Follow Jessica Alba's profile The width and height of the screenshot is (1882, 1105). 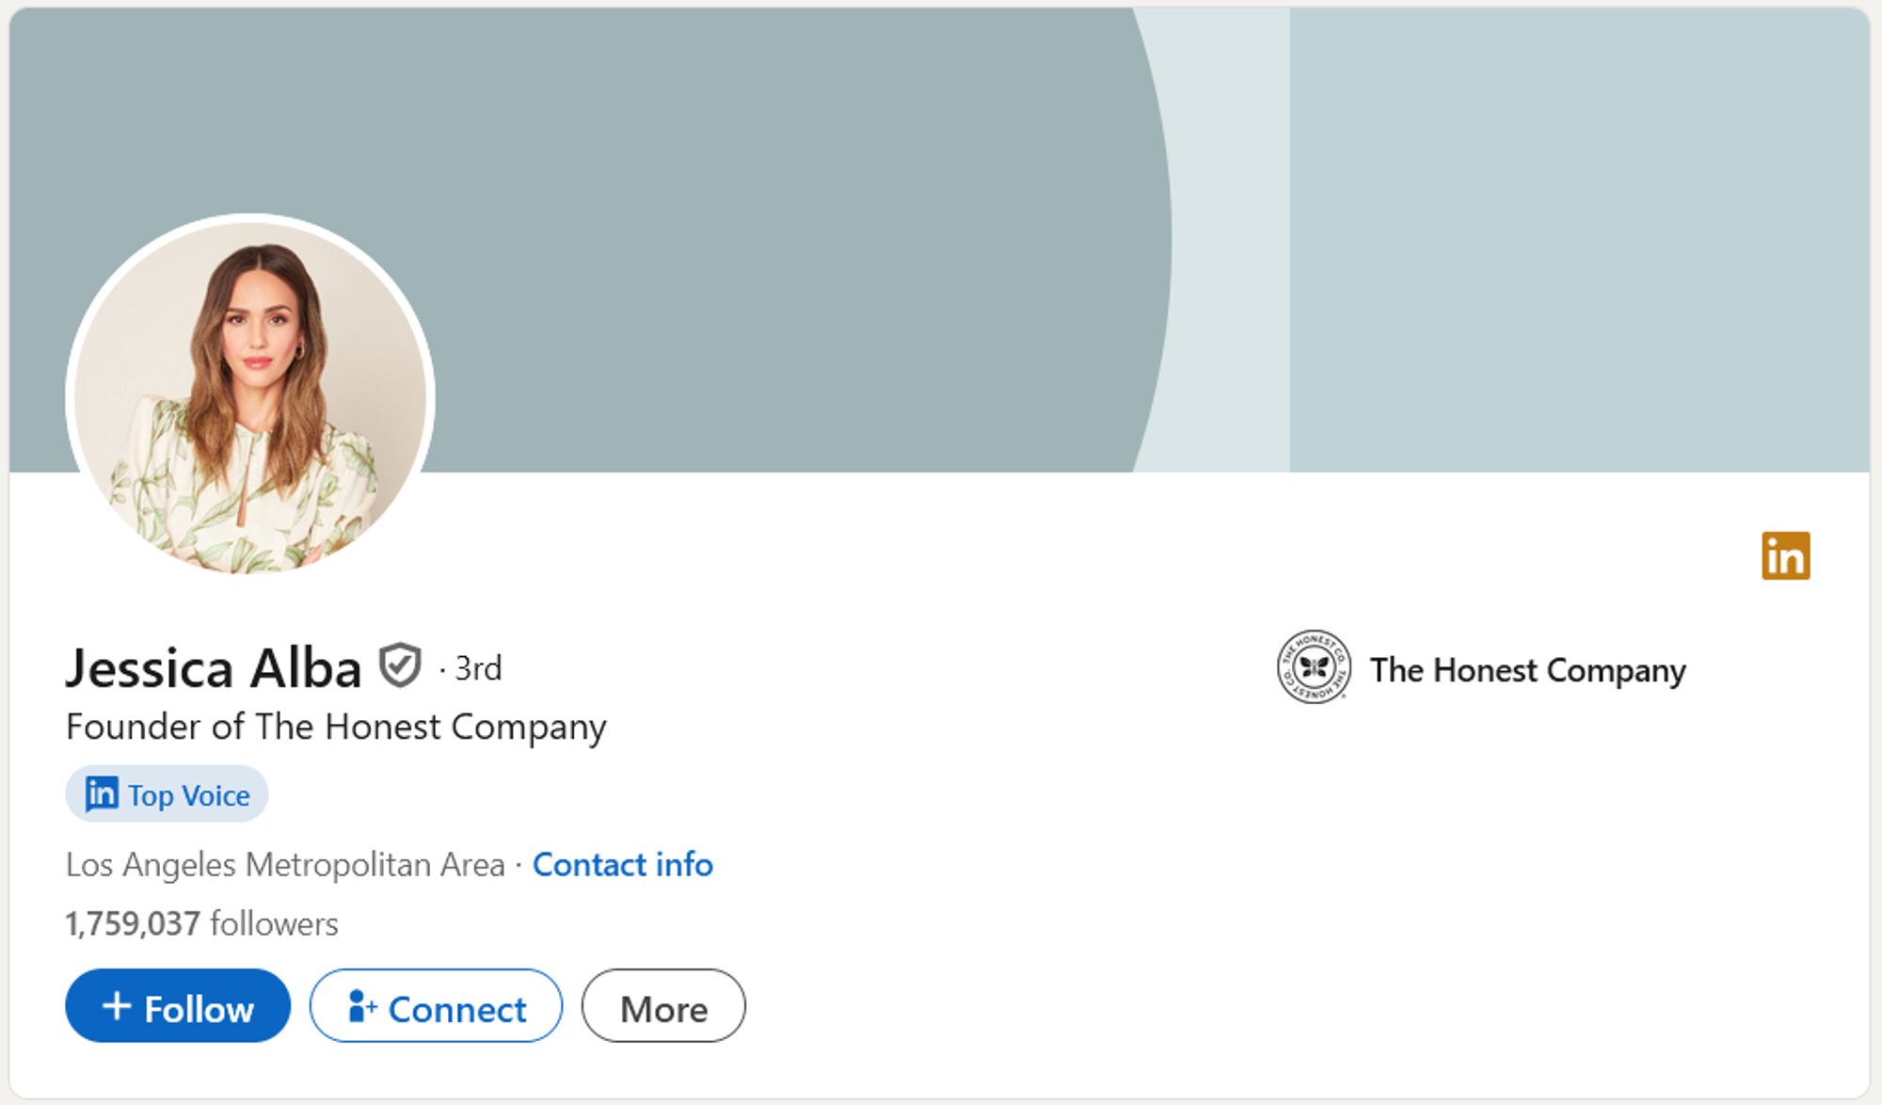click(178, 1006)
